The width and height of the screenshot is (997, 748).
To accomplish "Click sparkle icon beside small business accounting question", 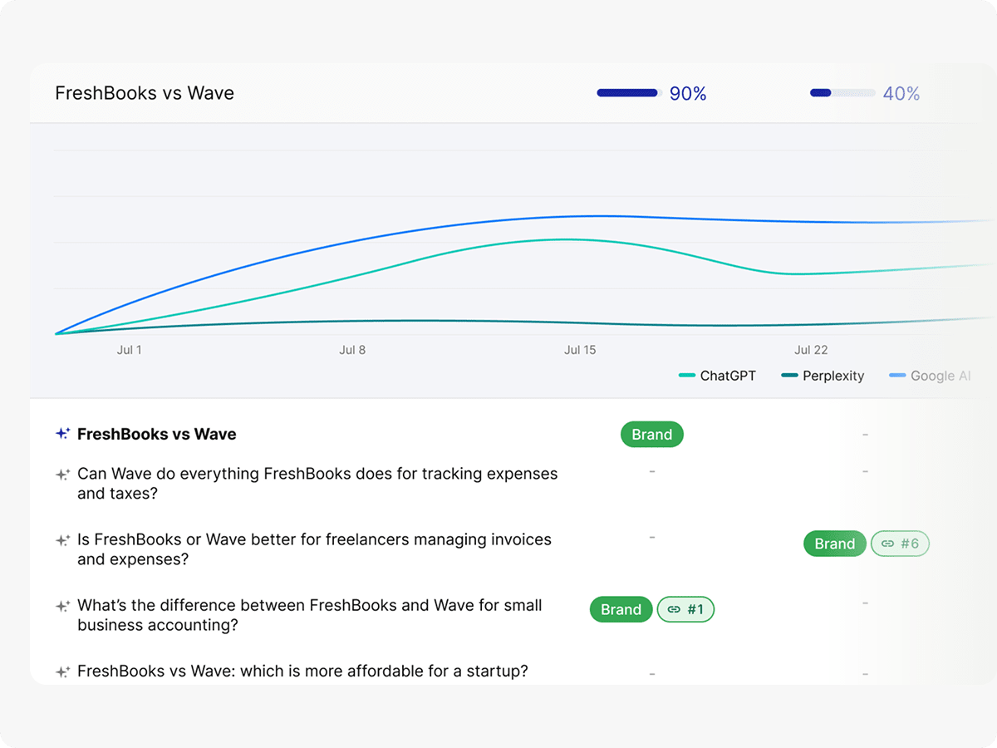I will (x=62, y=606).
